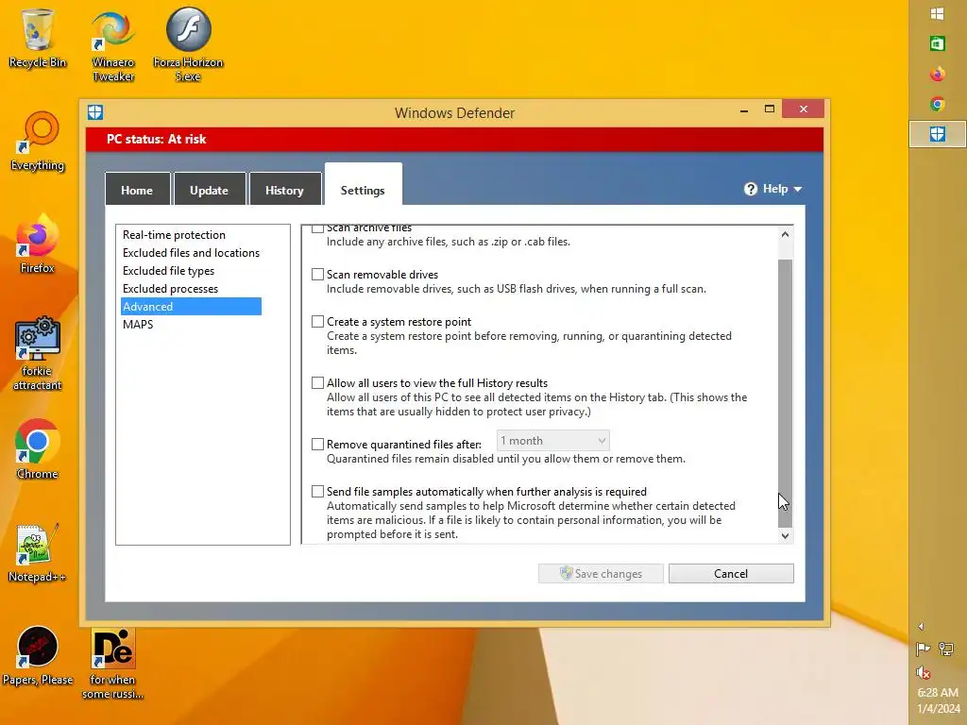
Task: Select the Papers, Please desktop icon
Action: (37, 655)
